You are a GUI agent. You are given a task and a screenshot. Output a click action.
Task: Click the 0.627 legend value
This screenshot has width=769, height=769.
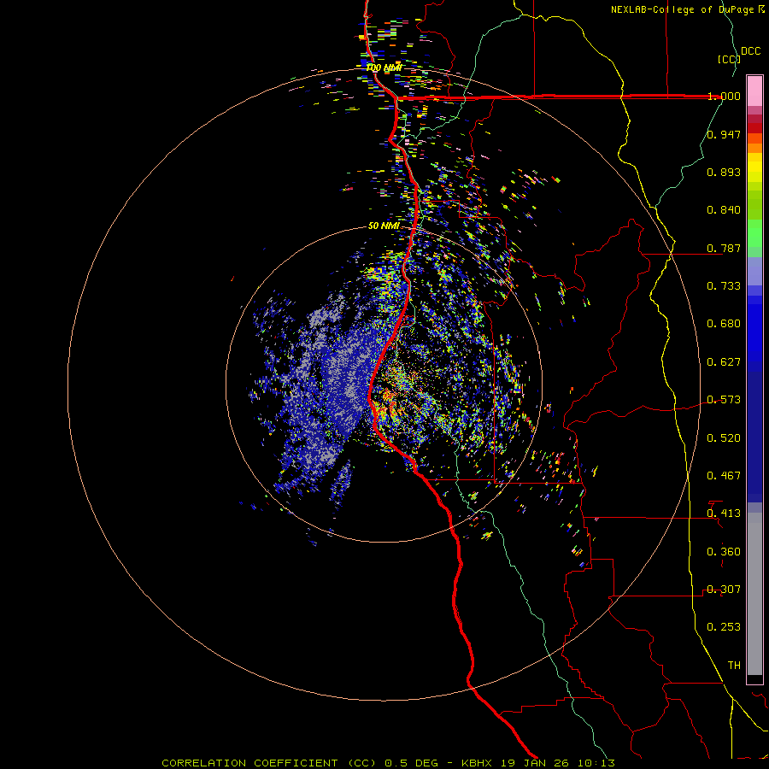[x=724, y=362]
